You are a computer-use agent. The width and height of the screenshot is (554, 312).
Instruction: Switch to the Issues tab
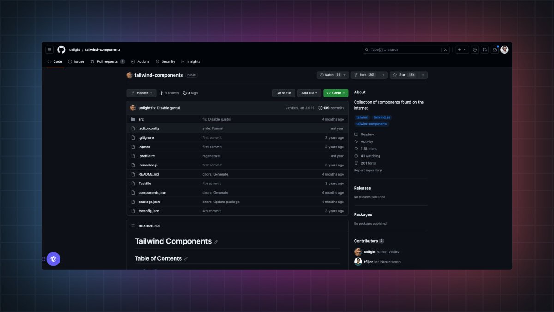pyautogui.click(x=76, y=61)
